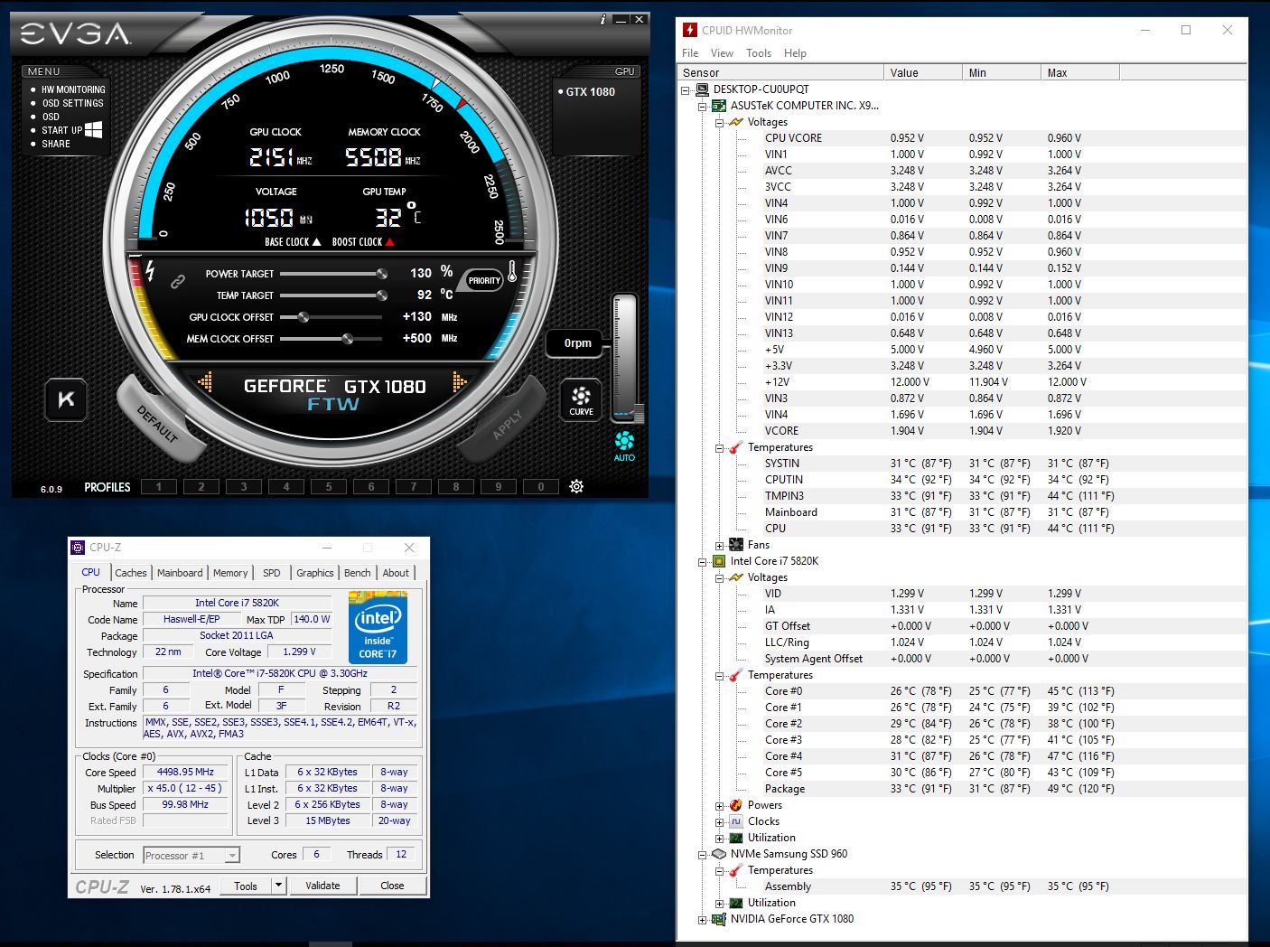This screenshot has height=947, width=1270.
Task: Click the lightning bolt power icon
Action: pos(150,269)
